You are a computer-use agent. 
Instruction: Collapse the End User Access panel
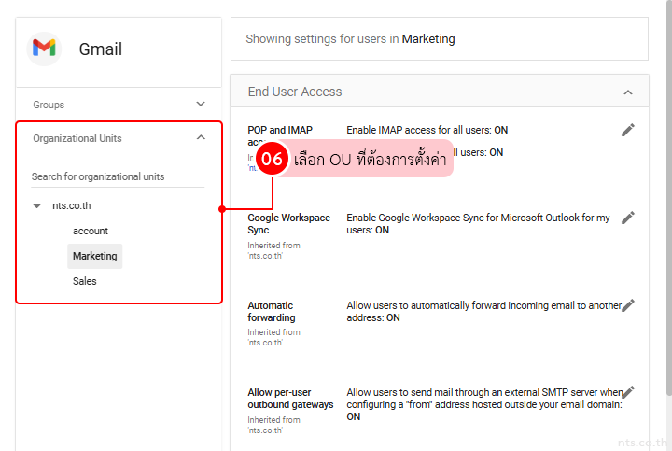click(628, 92)
